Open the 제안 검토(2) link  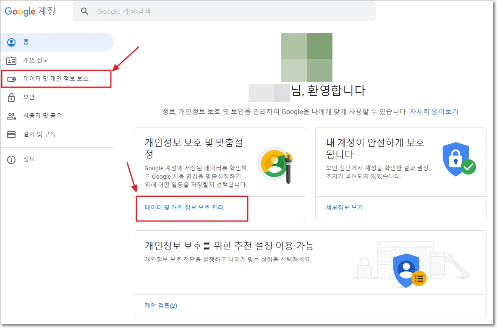coord(161,305)
